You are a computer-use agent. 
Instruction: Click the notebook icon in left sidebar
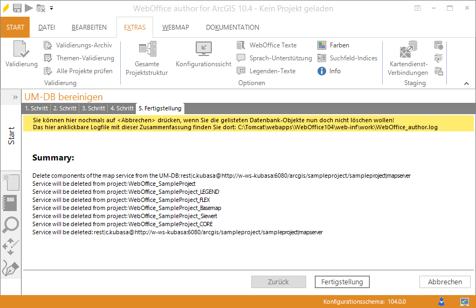click(10, 203)
